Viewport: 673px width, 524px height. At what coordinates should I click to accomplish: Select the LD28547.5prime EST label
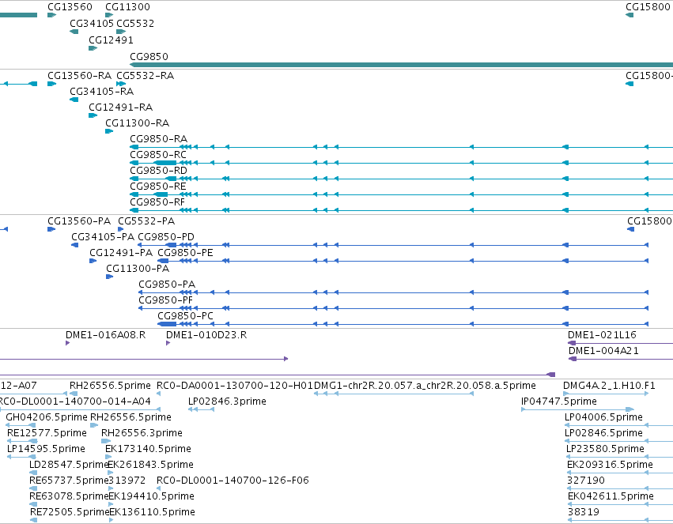[x=68, y=465]
